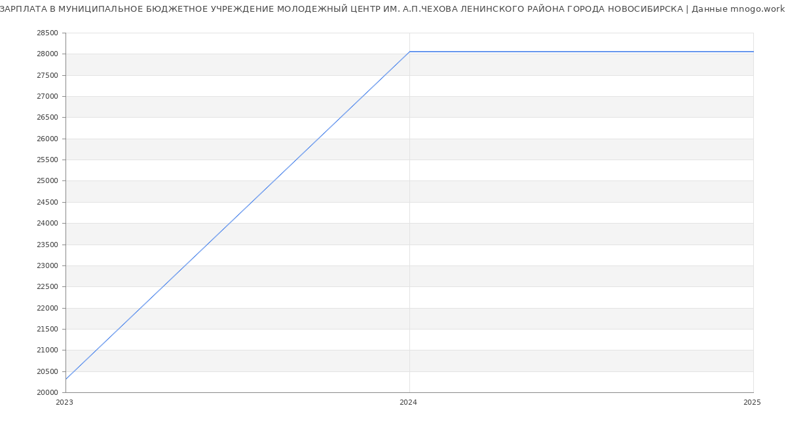Click the 28000 y-axis value
This screenshot has width=786, height=425.
click(x=47, y=54)
